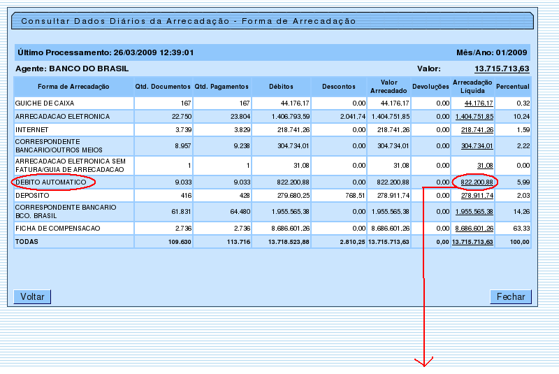The width and height of the screenshot is (559, 374).
Task: Click the Percentual column header
Action: (513, 87)
